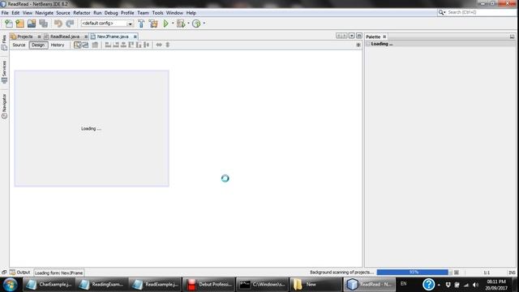Viewport: 519px width, 292px height.
Task: Open the Files sidebar tab
Action: (x=4, y=43)
